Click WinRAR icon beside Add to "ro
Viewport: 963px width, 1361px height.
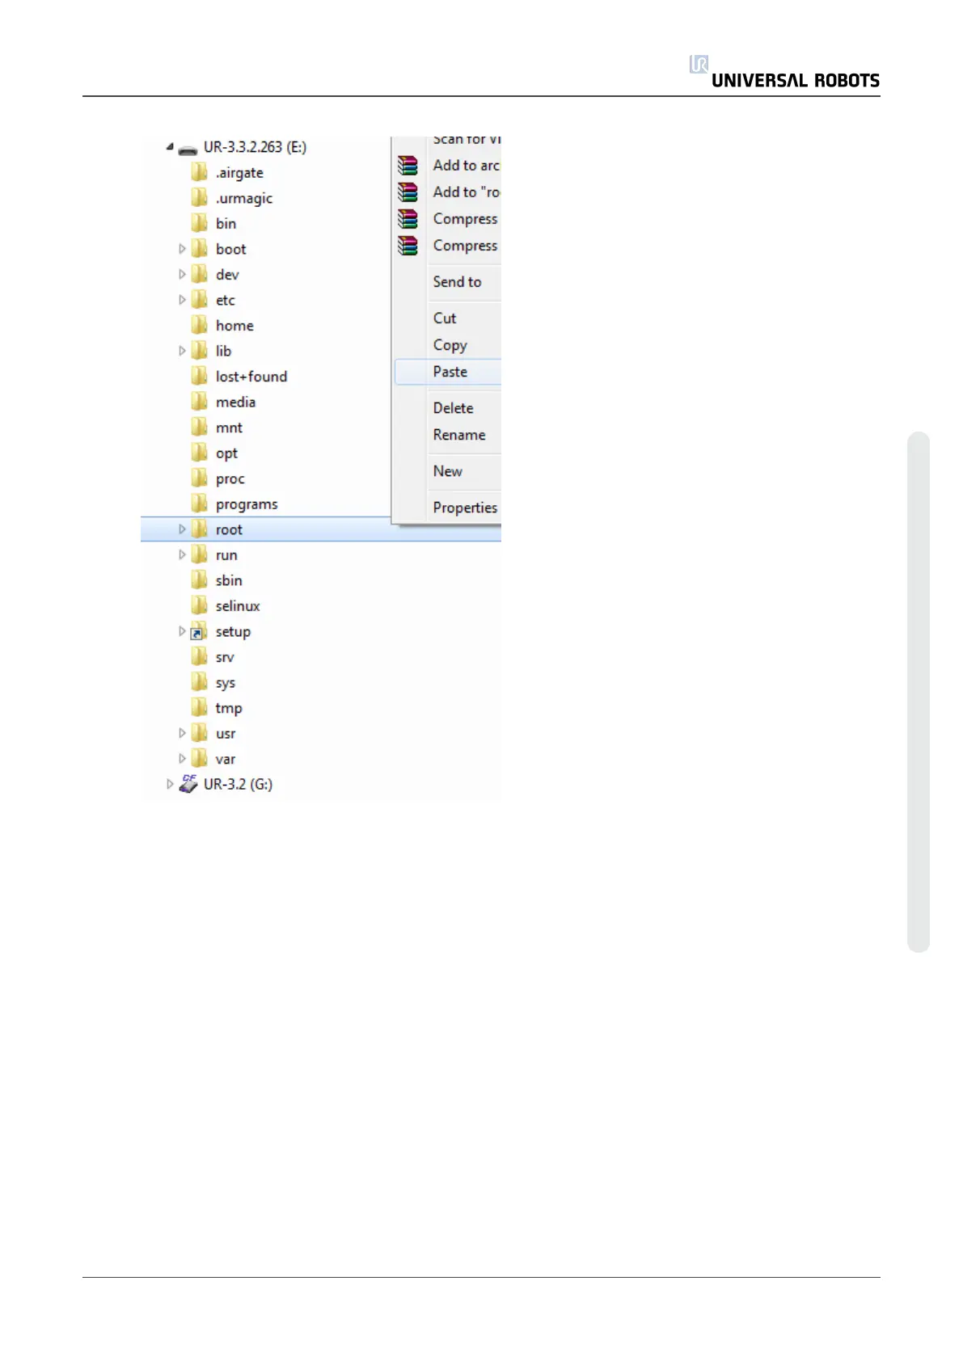point(408,192)
